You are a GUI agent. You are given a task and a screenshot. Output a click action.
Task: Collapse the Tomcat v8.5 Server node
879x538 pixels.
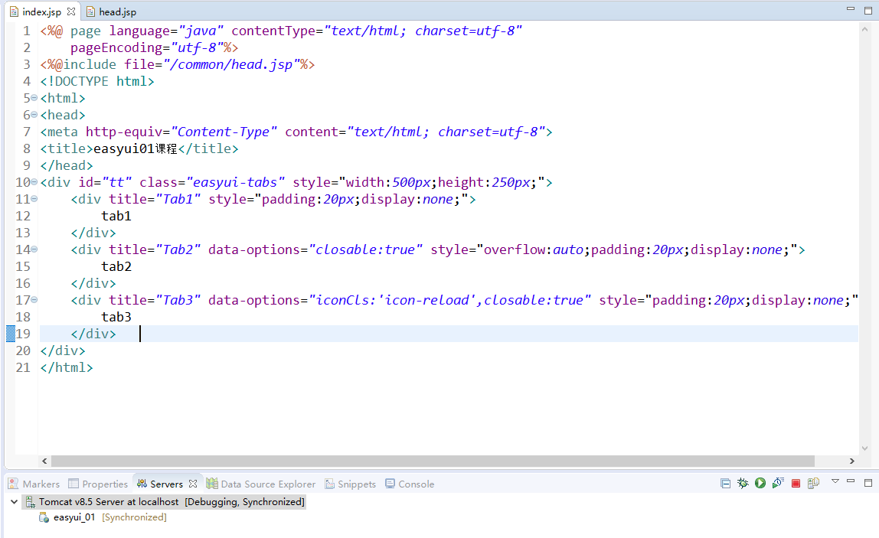tap(14, 501)
